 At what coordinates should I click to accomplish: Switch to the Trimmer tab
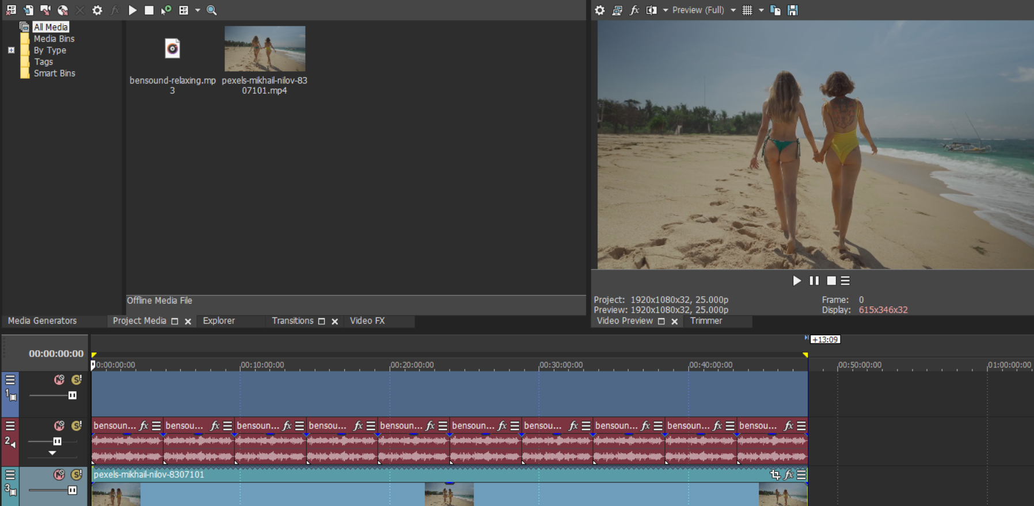tap(706, 321)
